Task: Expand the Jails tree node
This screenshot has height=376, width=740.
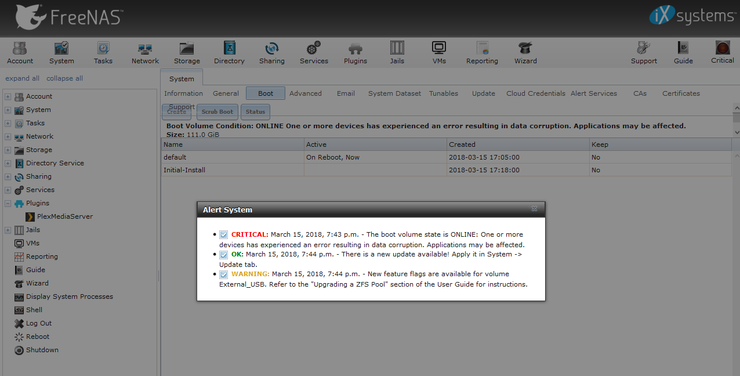Action: pyautogui.click(x=8, y=230)
